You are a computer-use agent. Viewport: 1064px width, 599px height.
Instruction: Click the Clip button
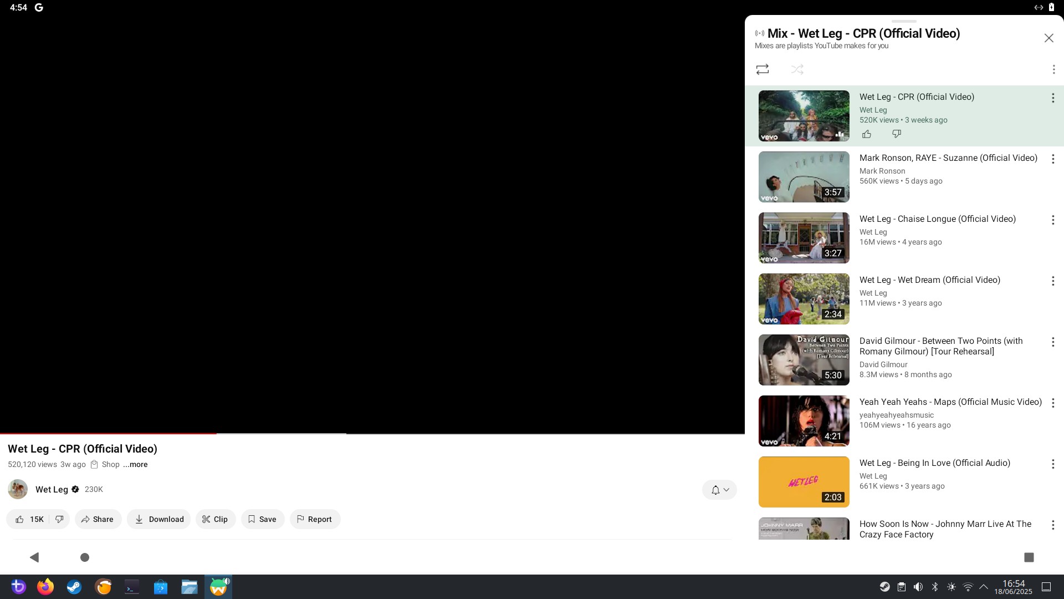[215, 519]
